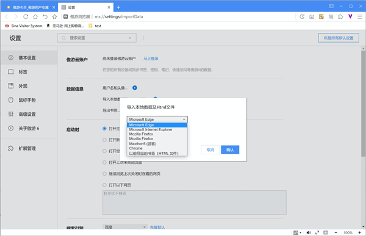Click the ad-block status bar icon
This screenshot has width=366, height=236.
[295, 232]
